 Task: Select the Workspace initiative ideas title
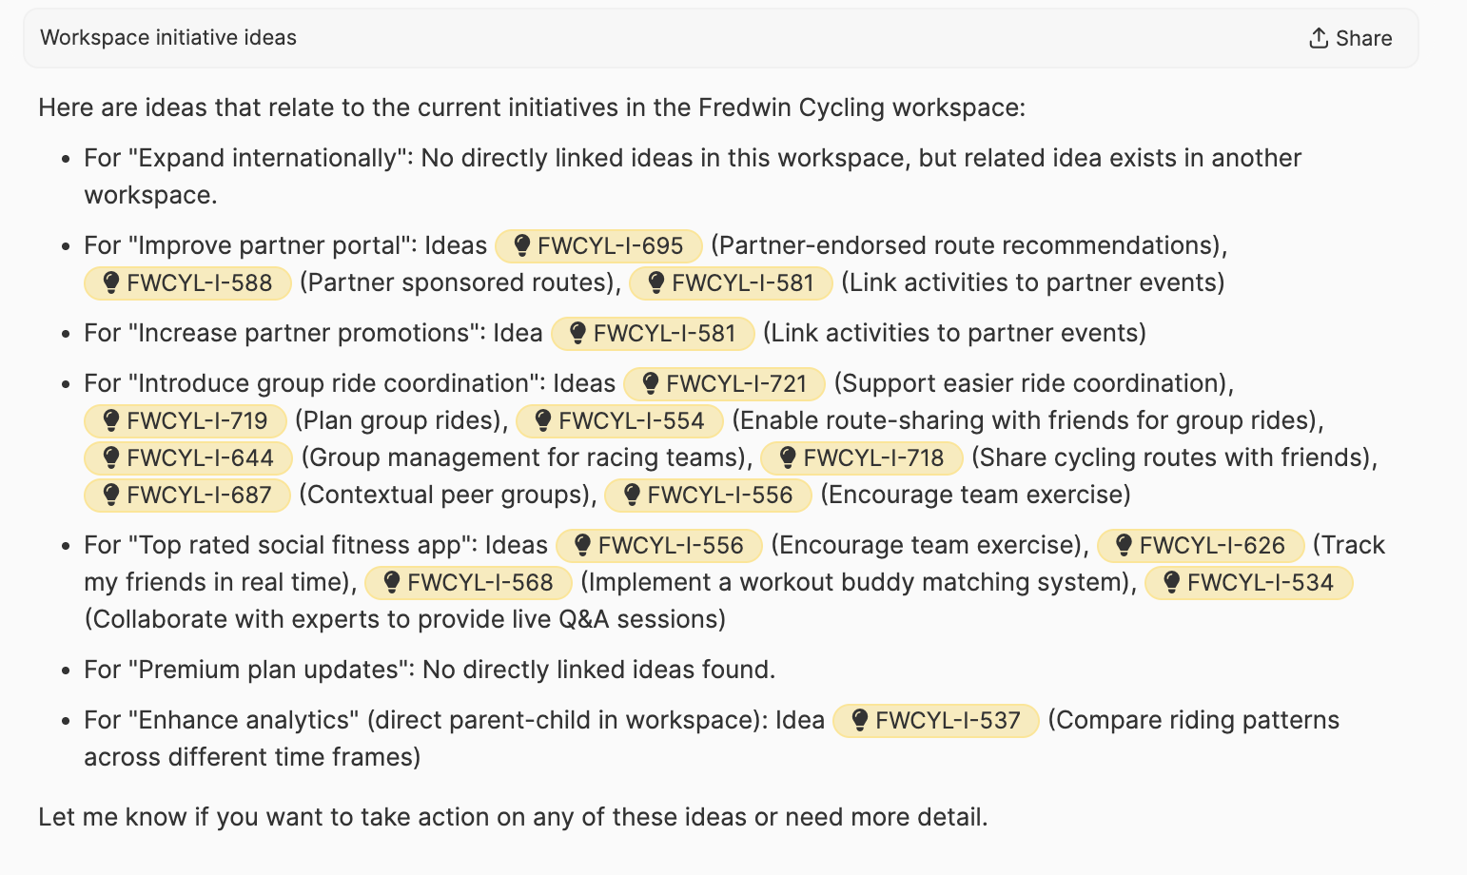coord(167,37)
